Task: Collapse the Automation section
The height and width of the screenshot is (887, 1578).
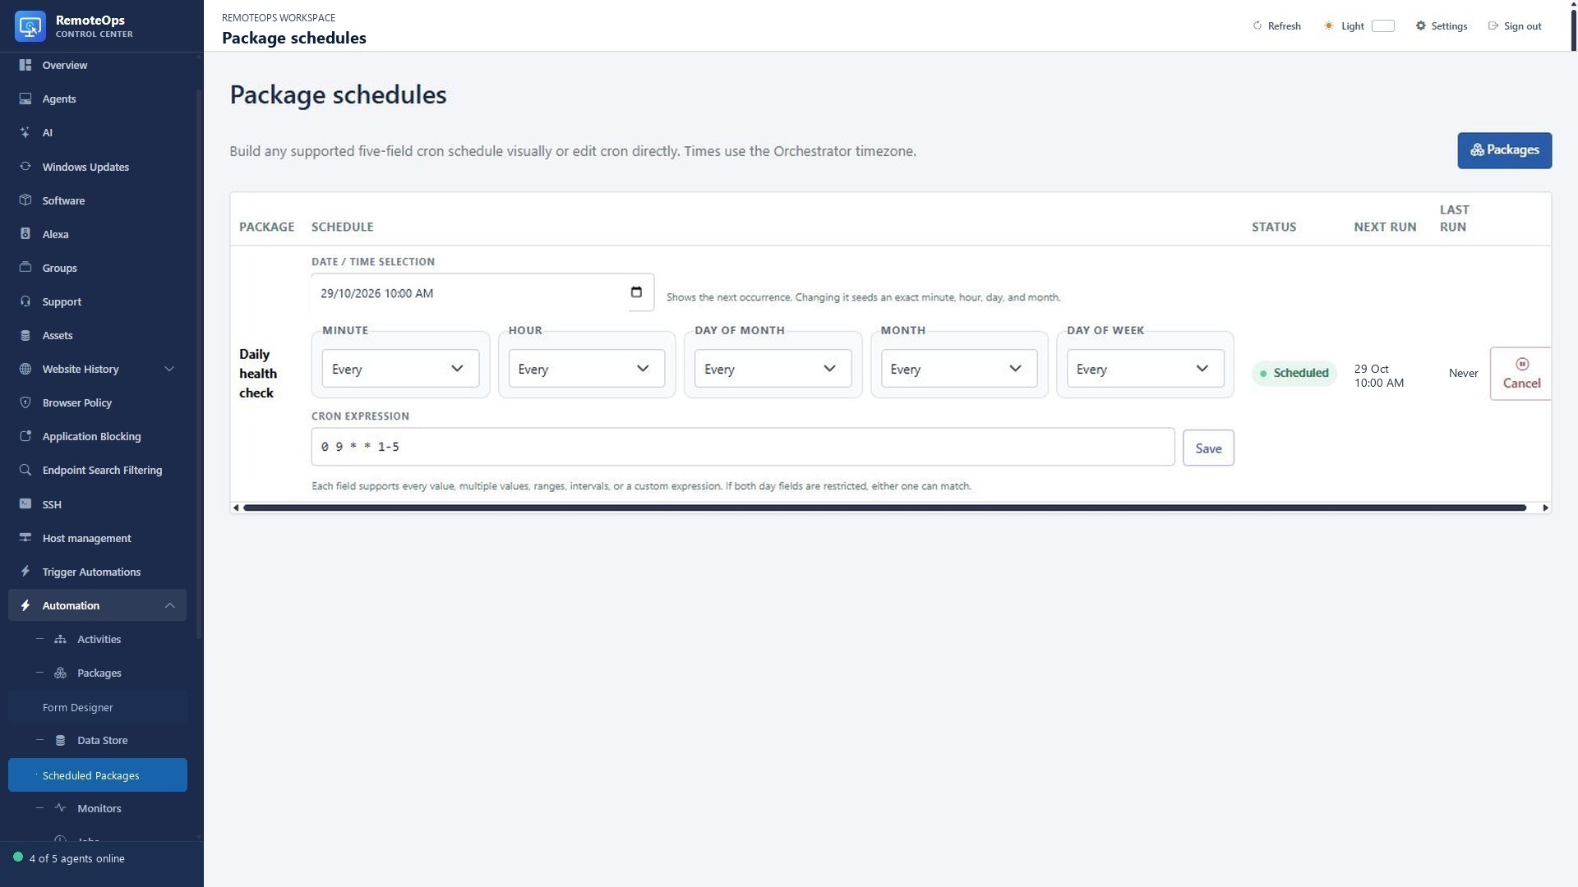Action: (98, 605)
